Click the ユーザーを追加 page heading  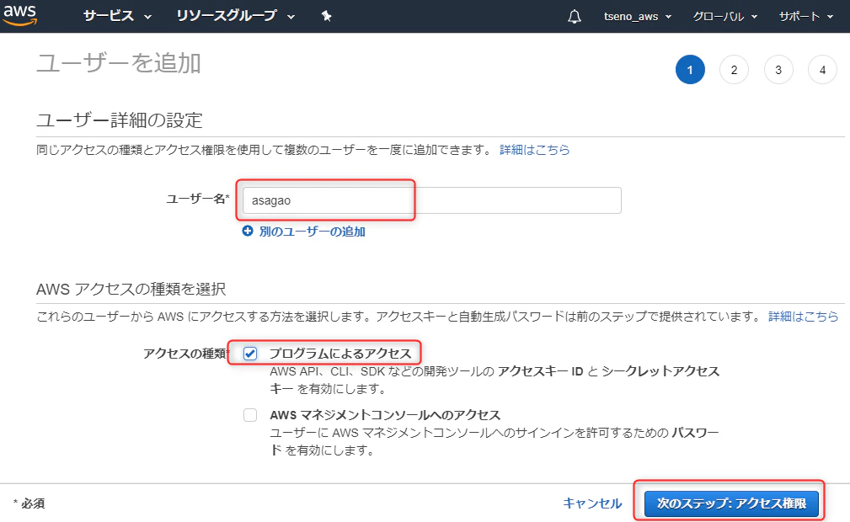click(x=119, y=63)
